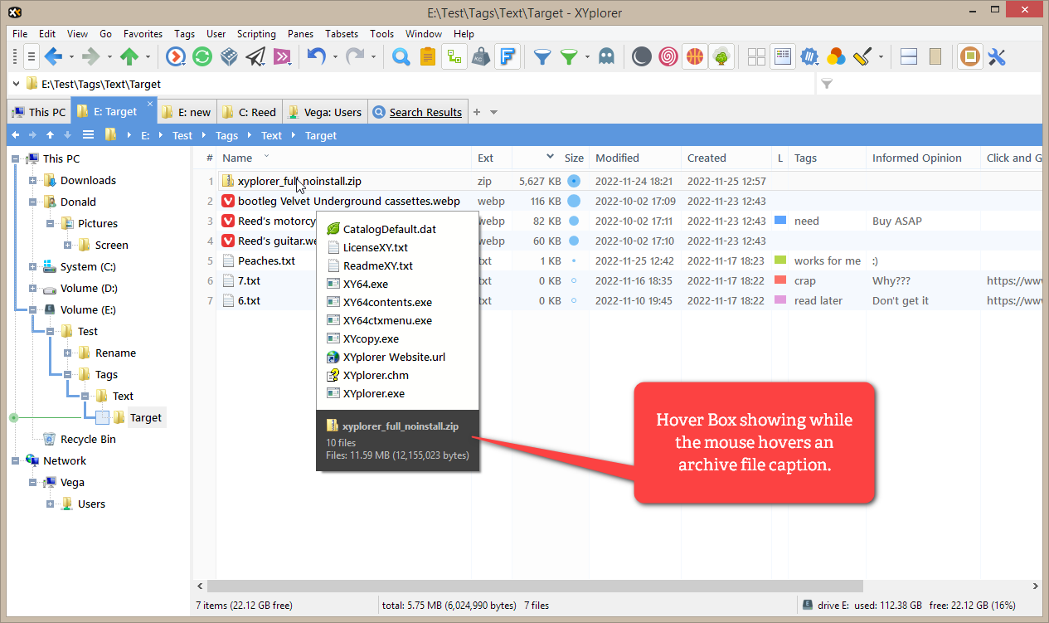This screenshot has height=623, width=1049.
Task: Toggle dark mode moon icon
Action: (x=641, y=56)
